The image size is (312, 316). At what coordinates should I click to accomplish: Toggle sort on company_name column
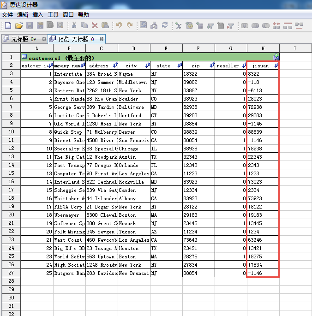pyautogui.click(x=83, y=65)
